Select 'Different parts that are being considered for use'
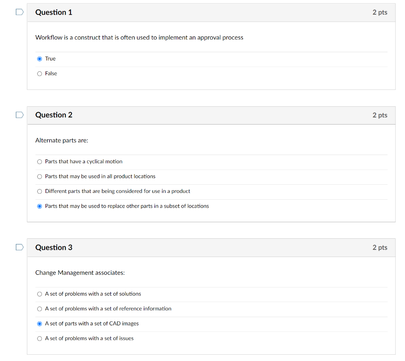This screenshot has width=405, height=361. (40, 191)
